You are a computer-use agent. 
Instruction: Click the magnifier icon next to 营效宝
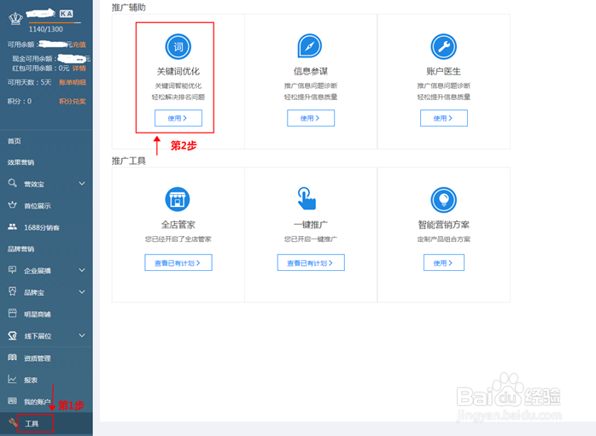point(13,183)
